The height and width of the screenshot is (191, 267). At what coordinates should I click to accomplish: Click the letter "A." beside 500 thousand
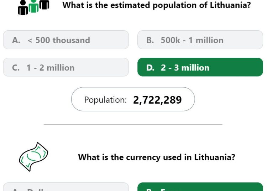[16, 40]
